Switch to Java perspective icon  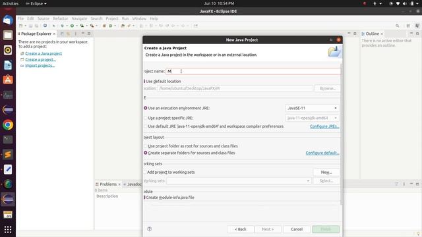pos(417,26)
